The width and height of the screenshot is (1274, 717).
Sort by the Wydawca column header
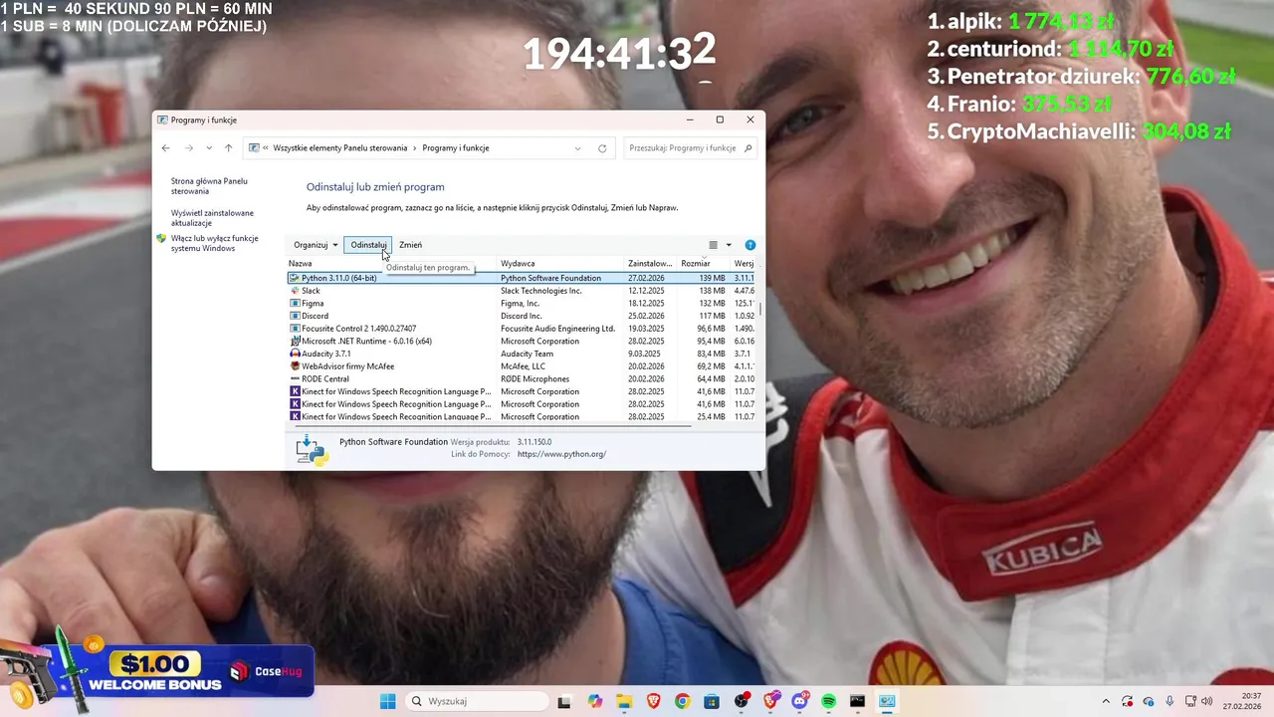click(x=561, y=264)
